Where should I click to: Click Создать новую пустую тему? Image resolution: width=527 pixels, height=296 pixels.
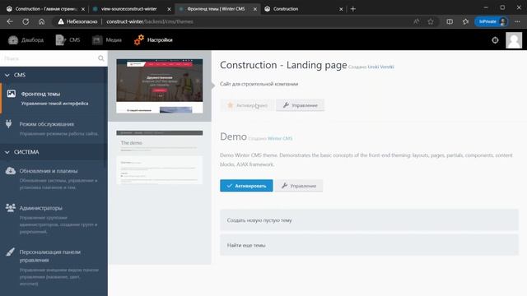[370, 220]
